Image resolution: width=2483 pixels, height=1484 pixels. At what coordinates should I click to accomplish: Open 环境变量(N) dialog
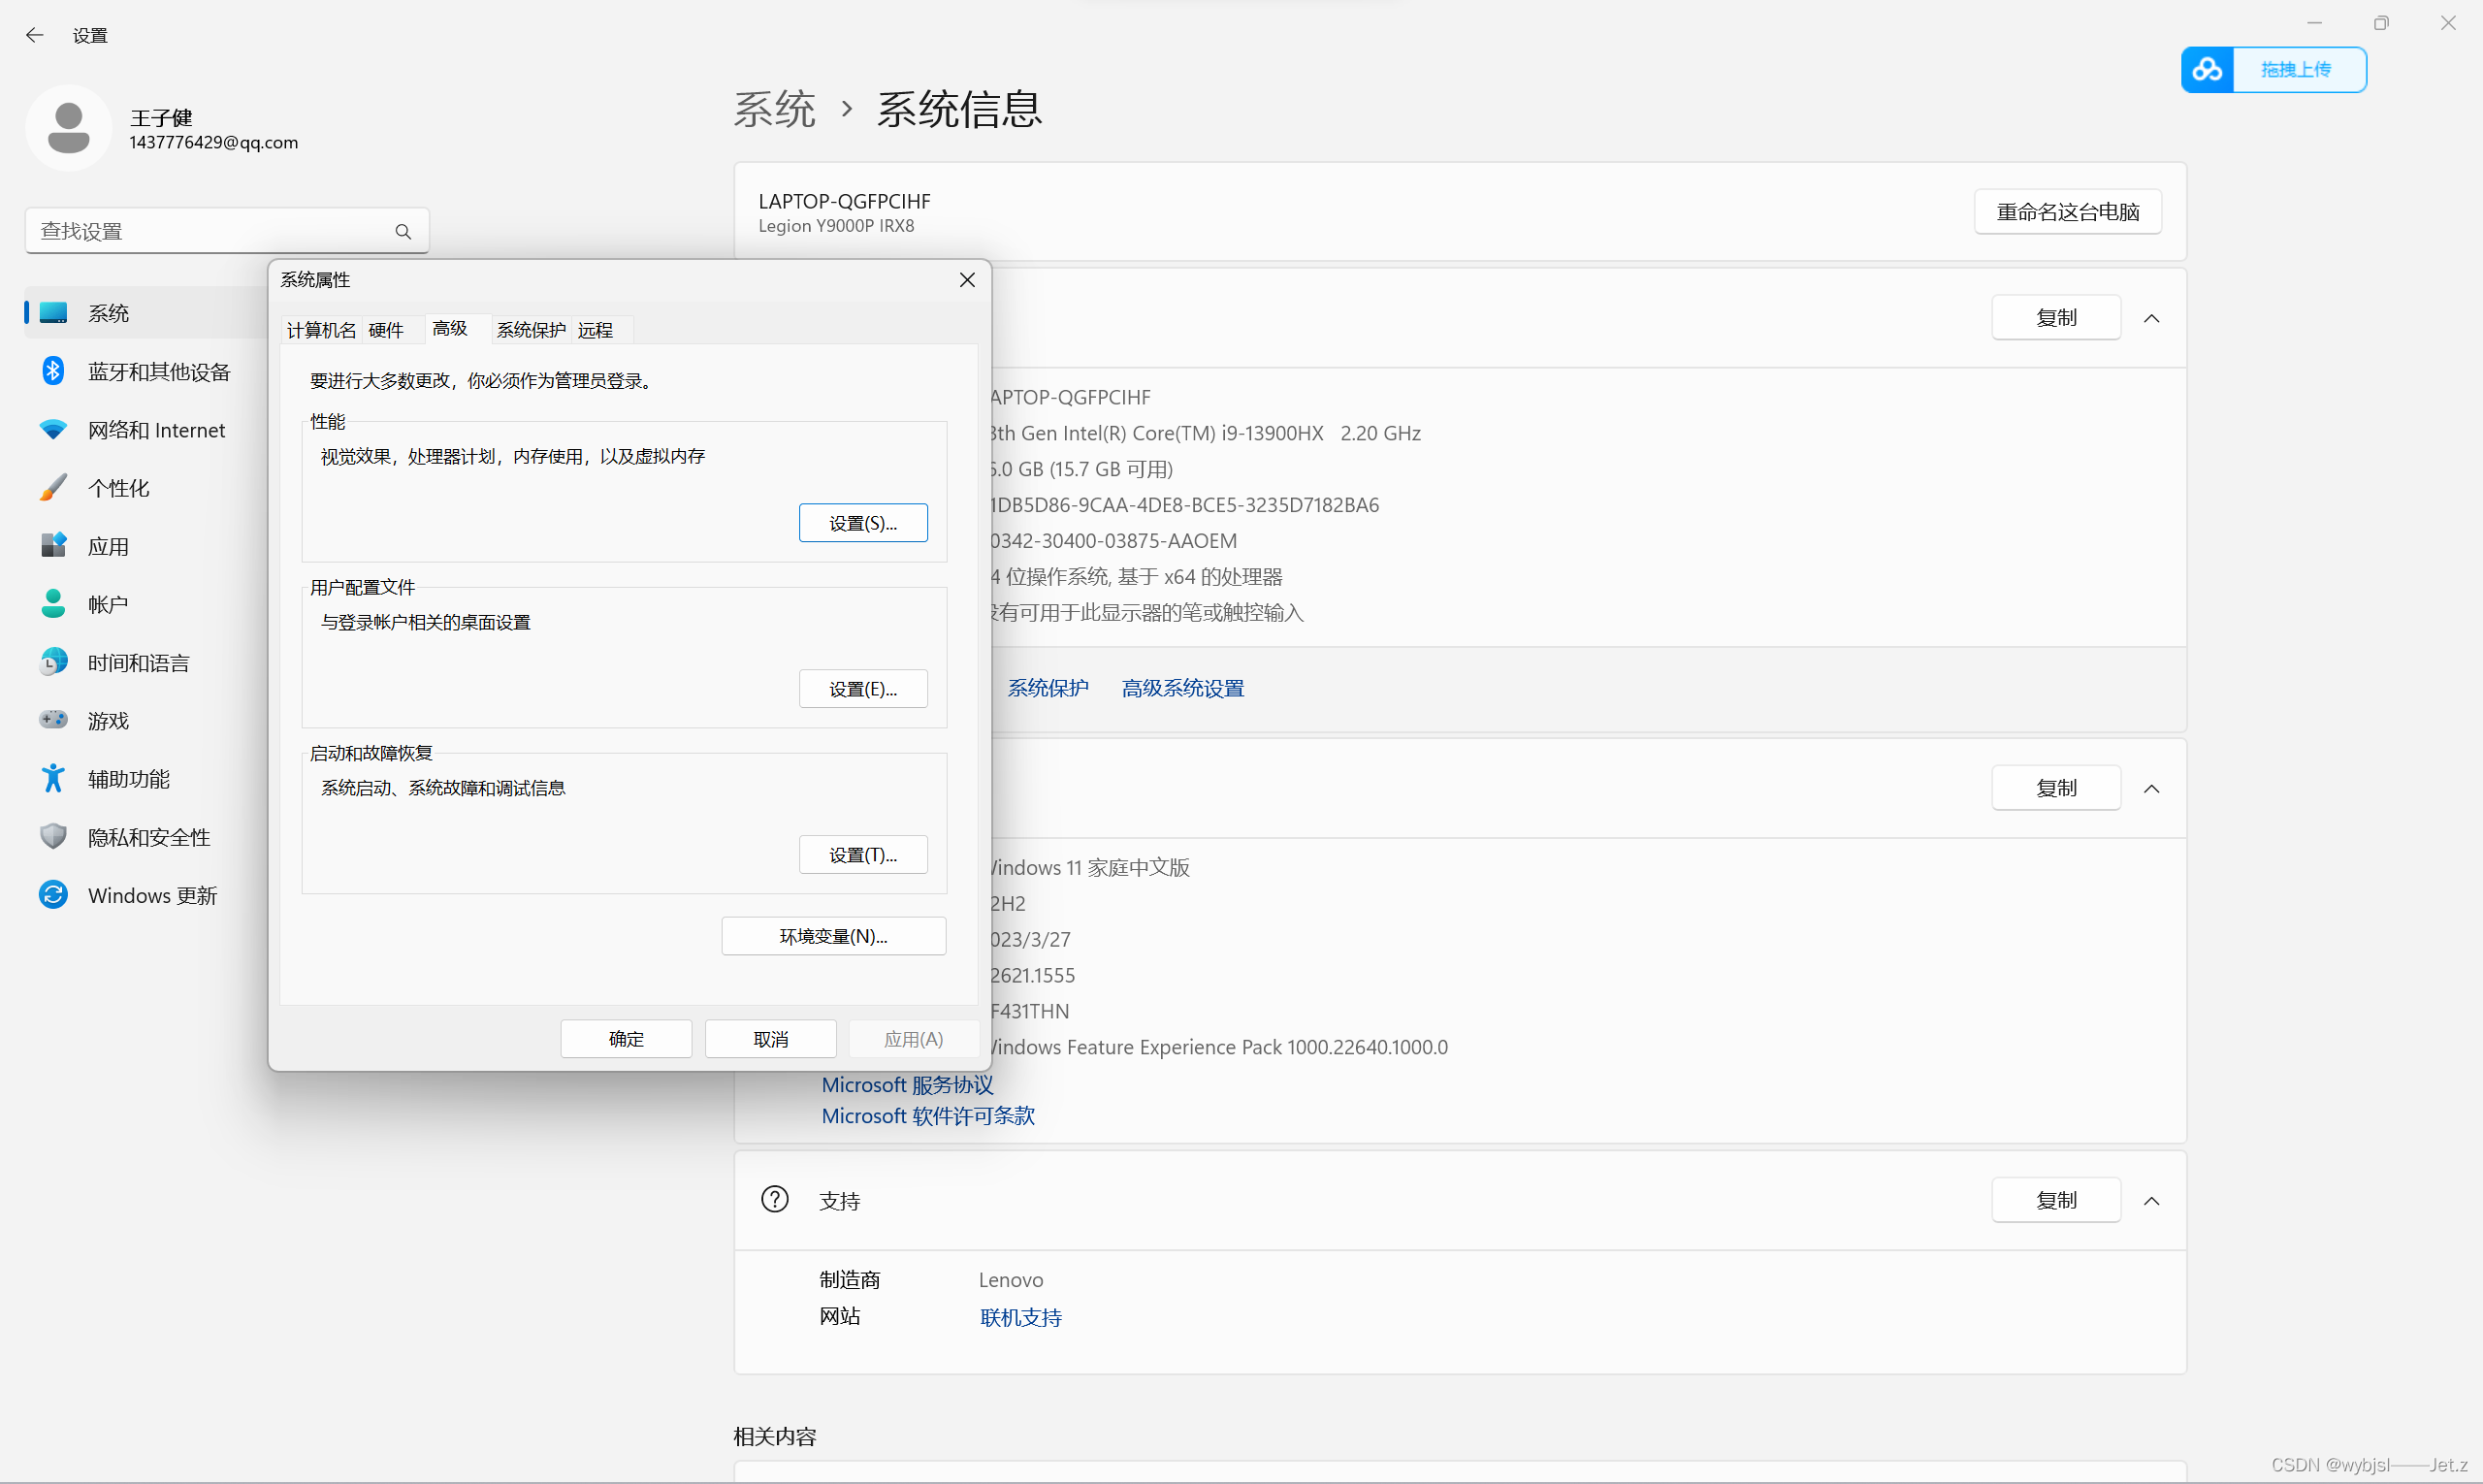point(834,936)
